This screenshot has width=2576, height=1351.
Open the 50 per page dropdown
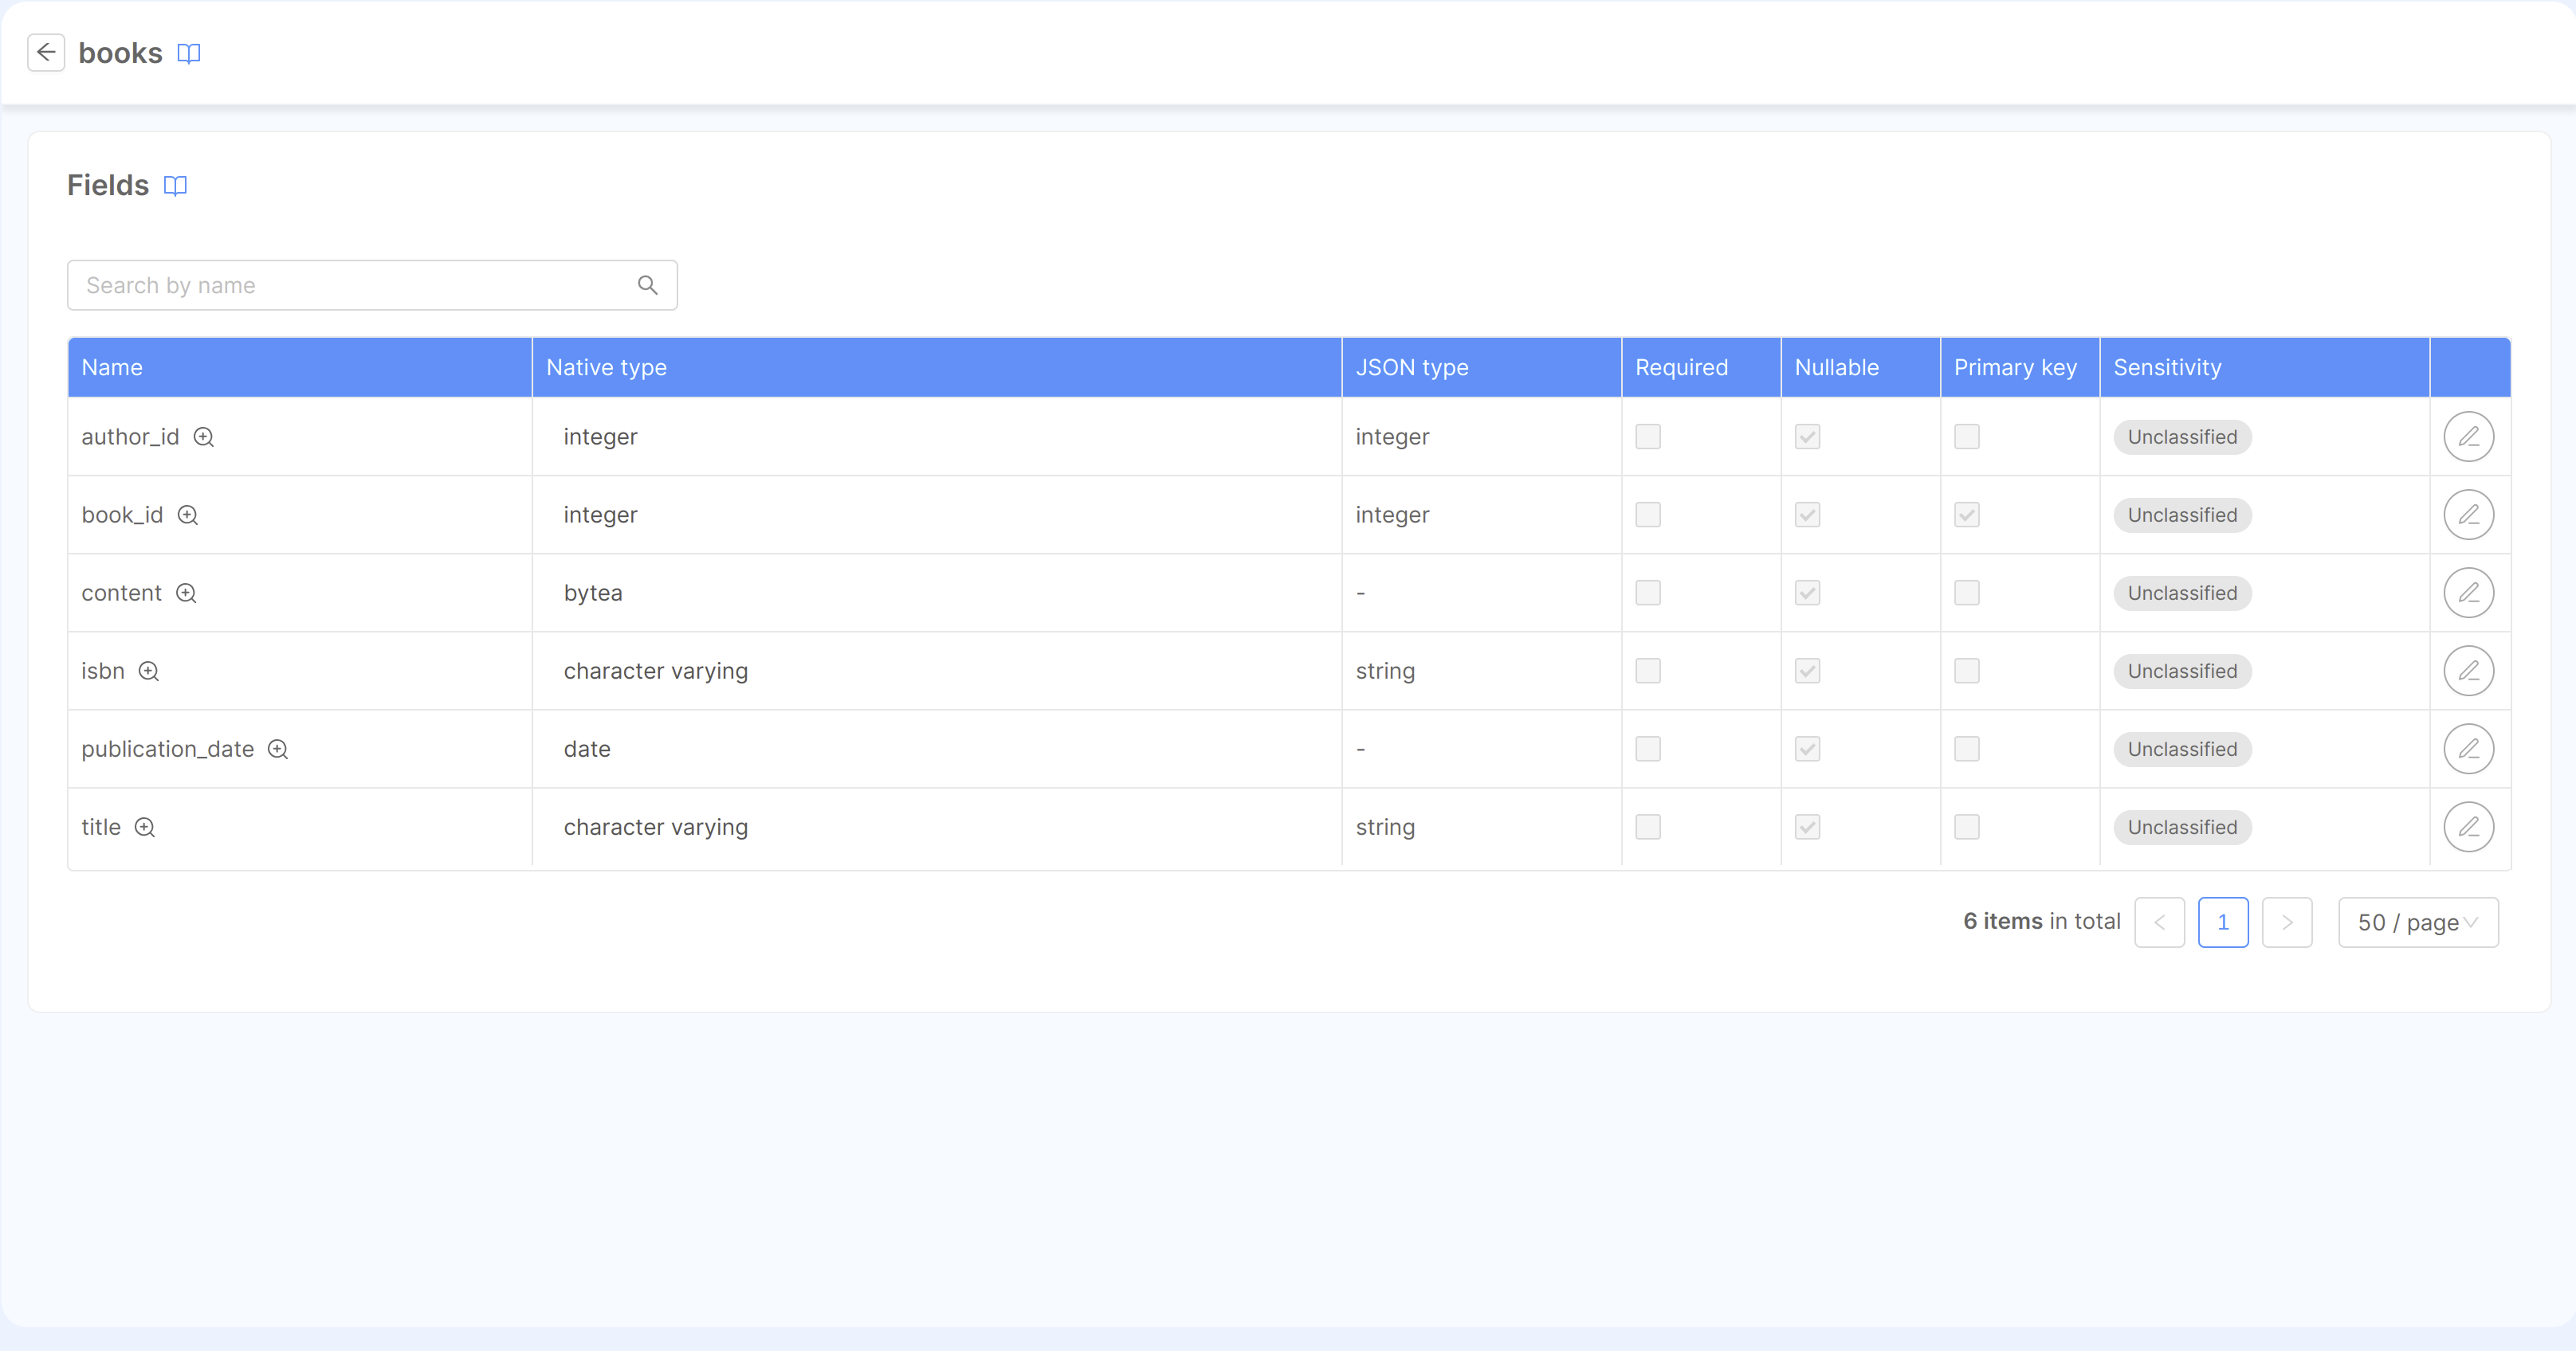[x=2417, y=922]
